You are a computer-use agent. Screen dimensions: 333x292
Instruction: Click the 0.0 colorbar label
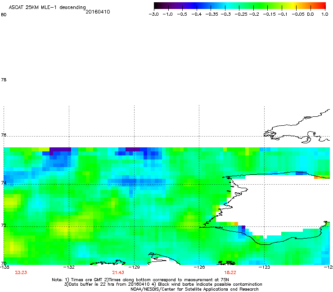[310, 14]
